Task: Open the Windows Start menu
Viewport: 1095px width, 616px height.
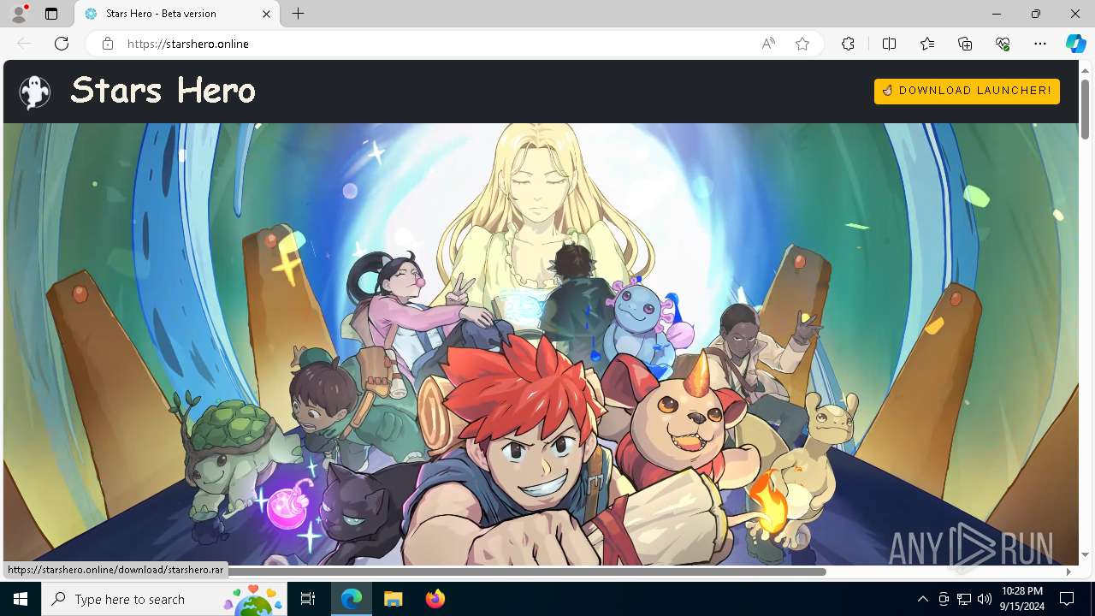Action: click(21, 599)
